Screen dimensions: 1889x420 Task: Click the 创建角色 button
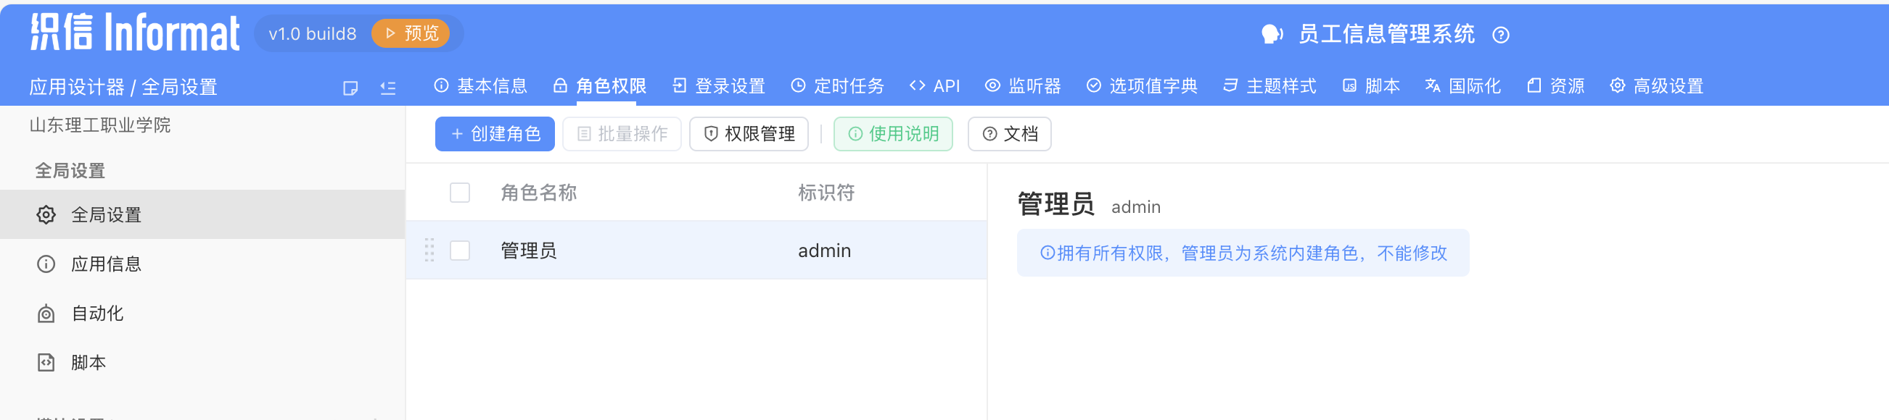click(494, 134)
